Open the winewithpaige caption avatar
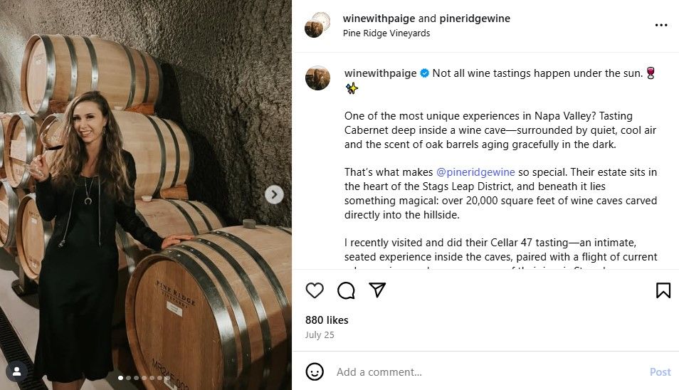Image resolution: width=679 pixels, height=390 pixels. point(318,78)
